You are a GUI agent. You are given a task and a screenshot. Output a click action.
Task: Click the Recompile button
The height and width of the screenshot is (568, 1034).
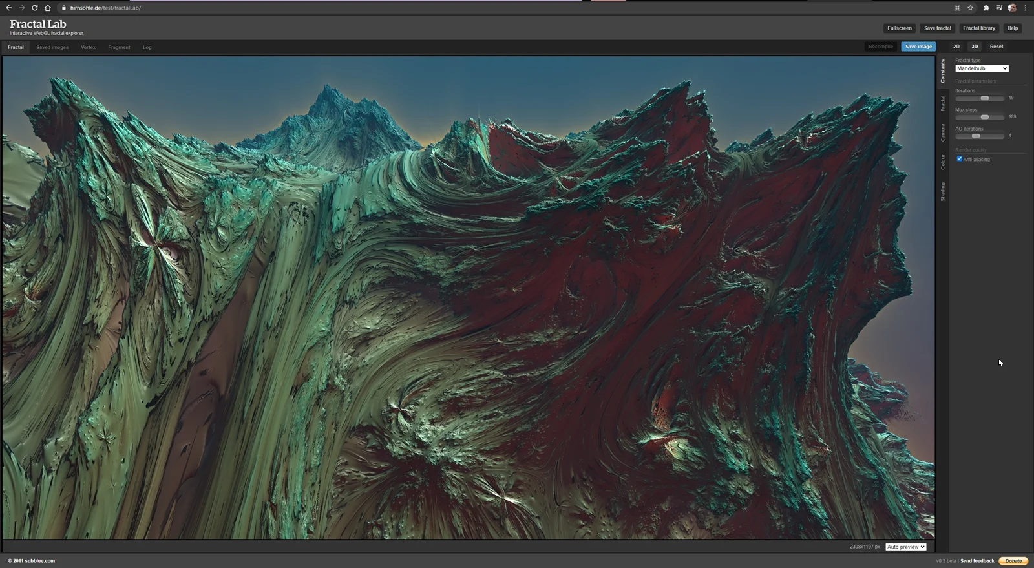point(881,47)
